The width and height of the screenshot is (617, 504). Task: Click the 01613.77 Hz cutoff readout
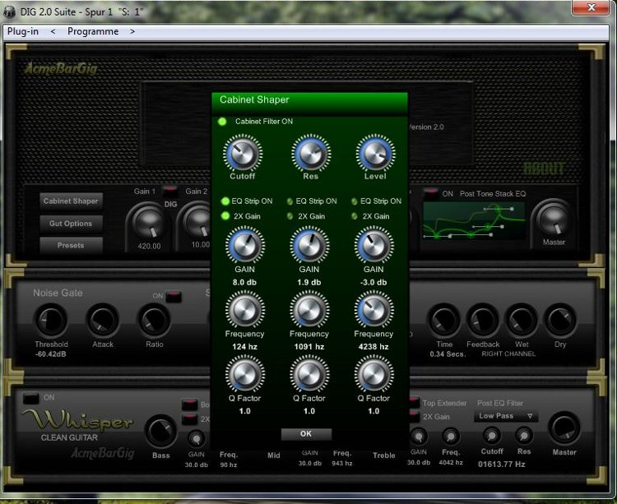coord(502,465)
